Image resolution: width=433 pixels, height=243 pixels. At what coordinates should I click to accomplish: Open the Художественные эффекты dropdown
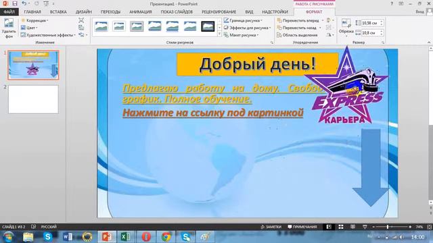point(48,35)
